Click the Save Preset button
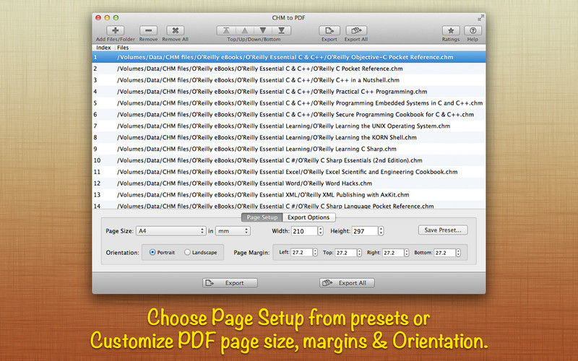 click(443, 230)
